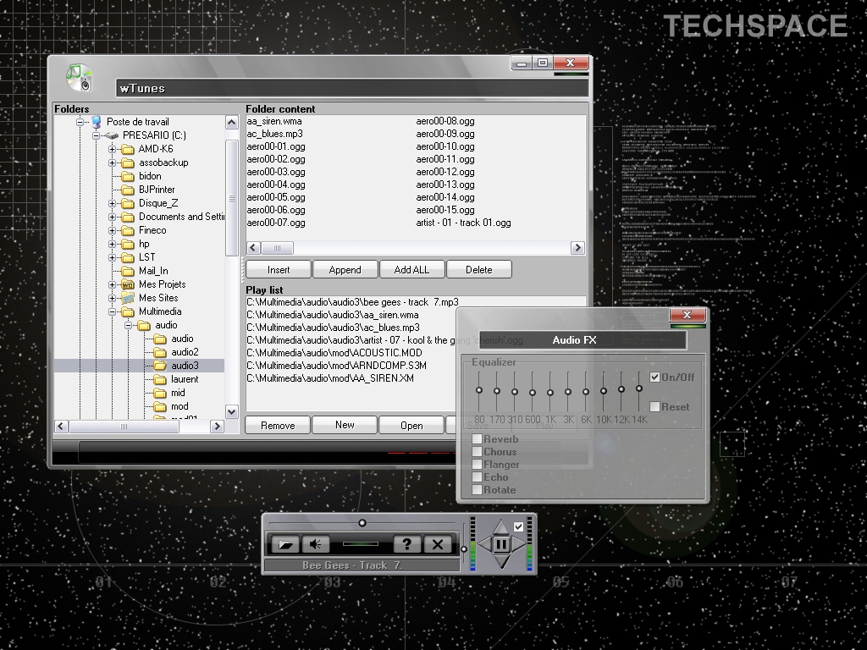Click the Append button
This screenshot has width=867, height=650.
coord(345,270)
